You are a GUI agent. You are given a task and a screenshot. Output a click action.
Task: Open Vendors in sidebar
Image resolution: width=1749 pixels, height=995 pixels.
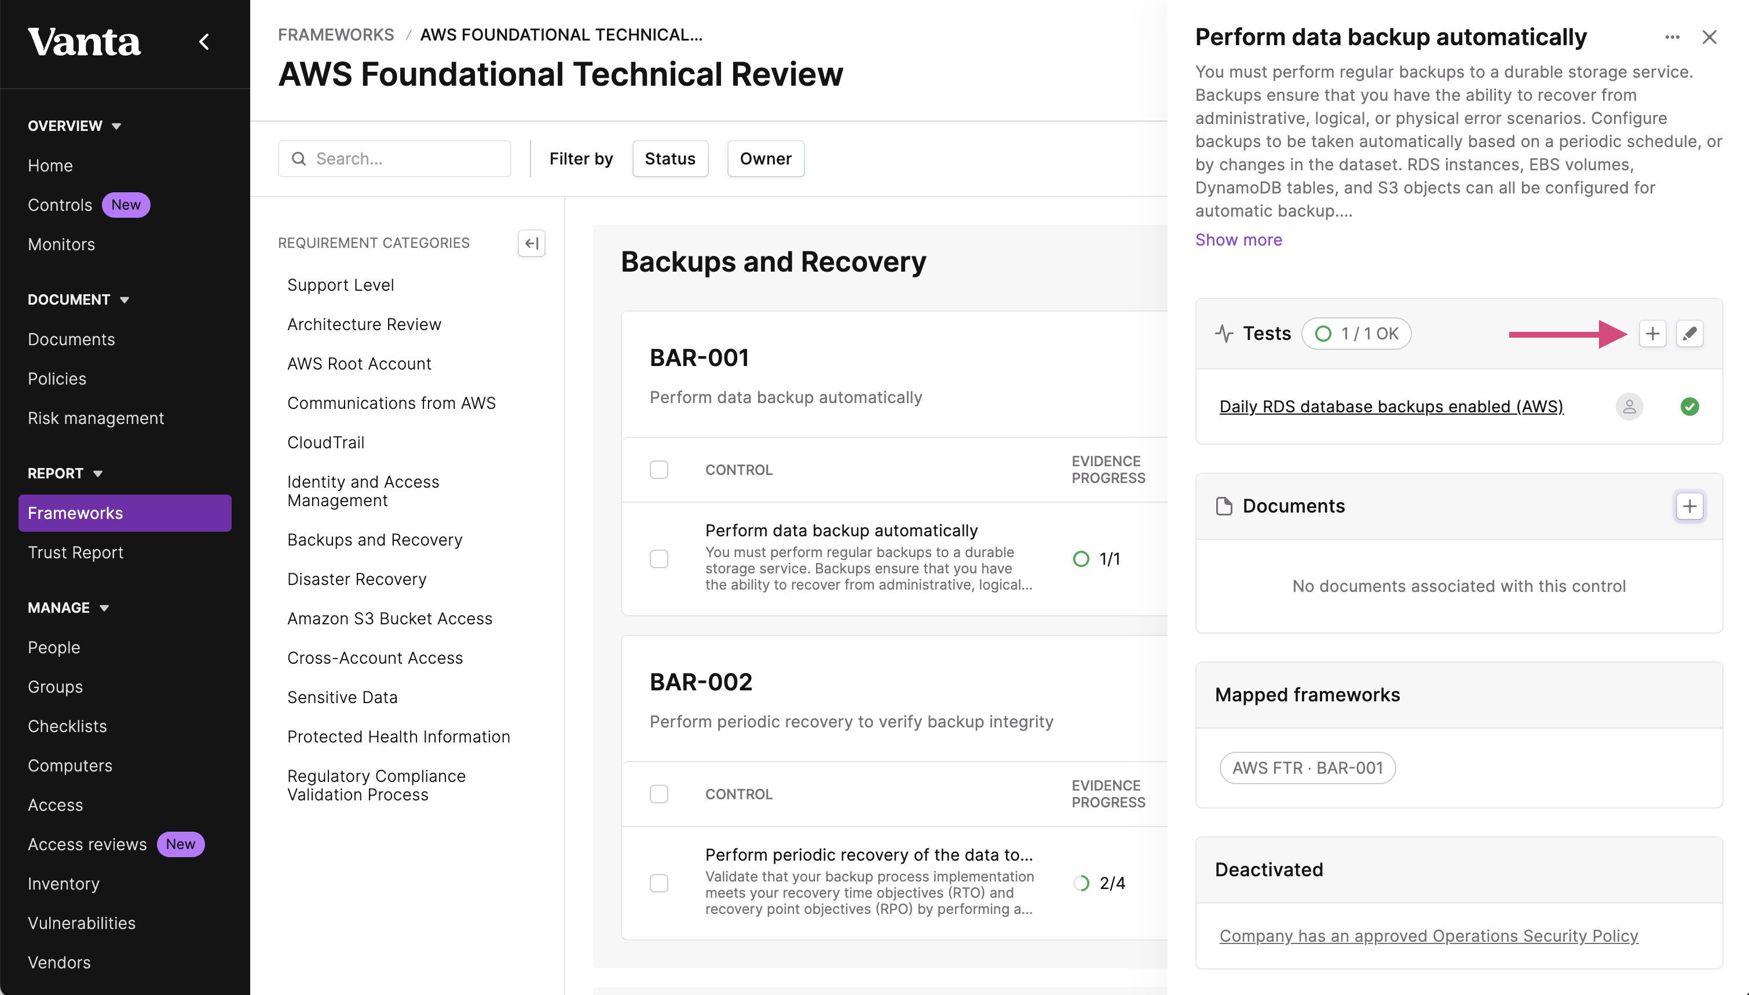[x=58, y=962]
